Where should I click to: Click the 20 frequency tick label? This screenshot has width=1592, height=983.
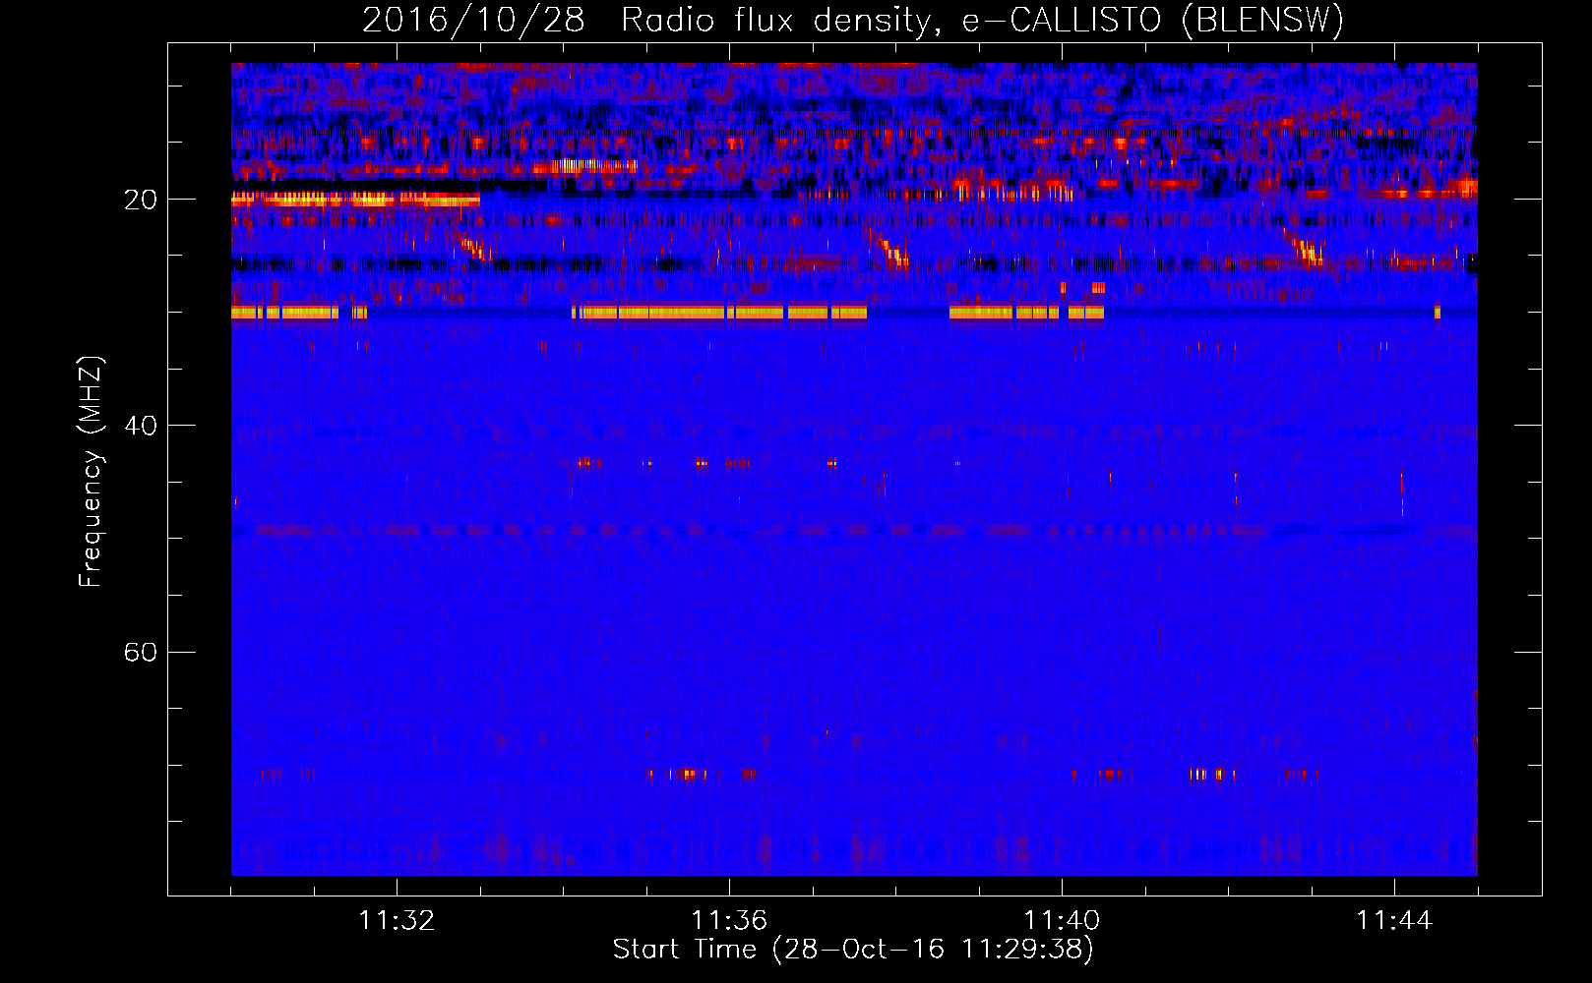[x=140, y=200]
